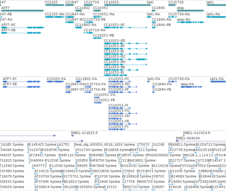
Task: Select the CG1840 gene label
Action: click(158, 8)
